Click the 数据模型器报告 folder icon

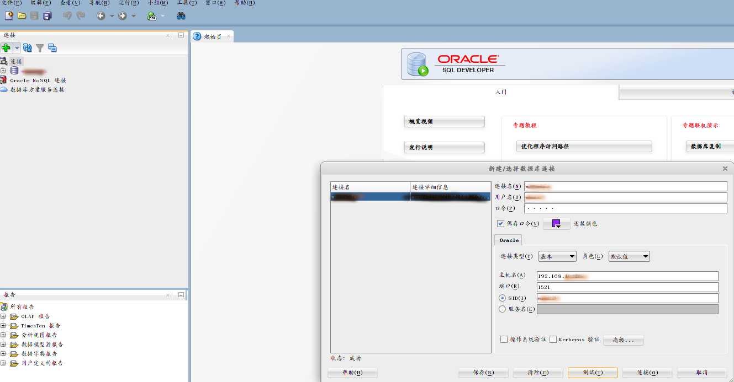(14, 344)
